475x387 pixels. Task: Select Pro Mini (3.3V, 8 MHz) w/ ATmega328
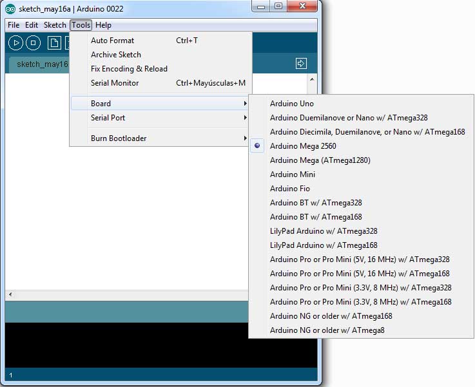362,288
